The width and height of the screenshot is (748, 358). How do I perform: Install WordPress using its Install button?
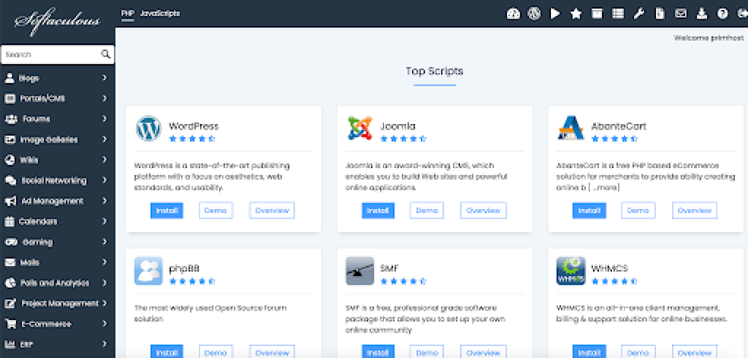[167, 210]
